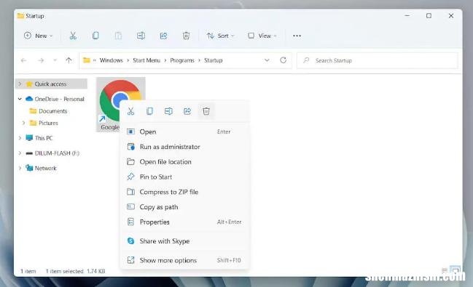Expand the address bar history dropdown
The width and height of the screenshot is (473, 287).
[267, 60]
